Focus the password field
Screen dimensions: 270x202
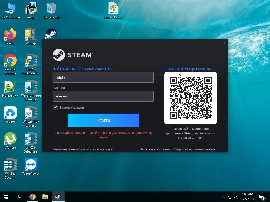pyautogui.click(x=103, y=96)
